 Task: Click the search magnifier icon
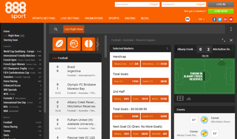coord(56,29)
